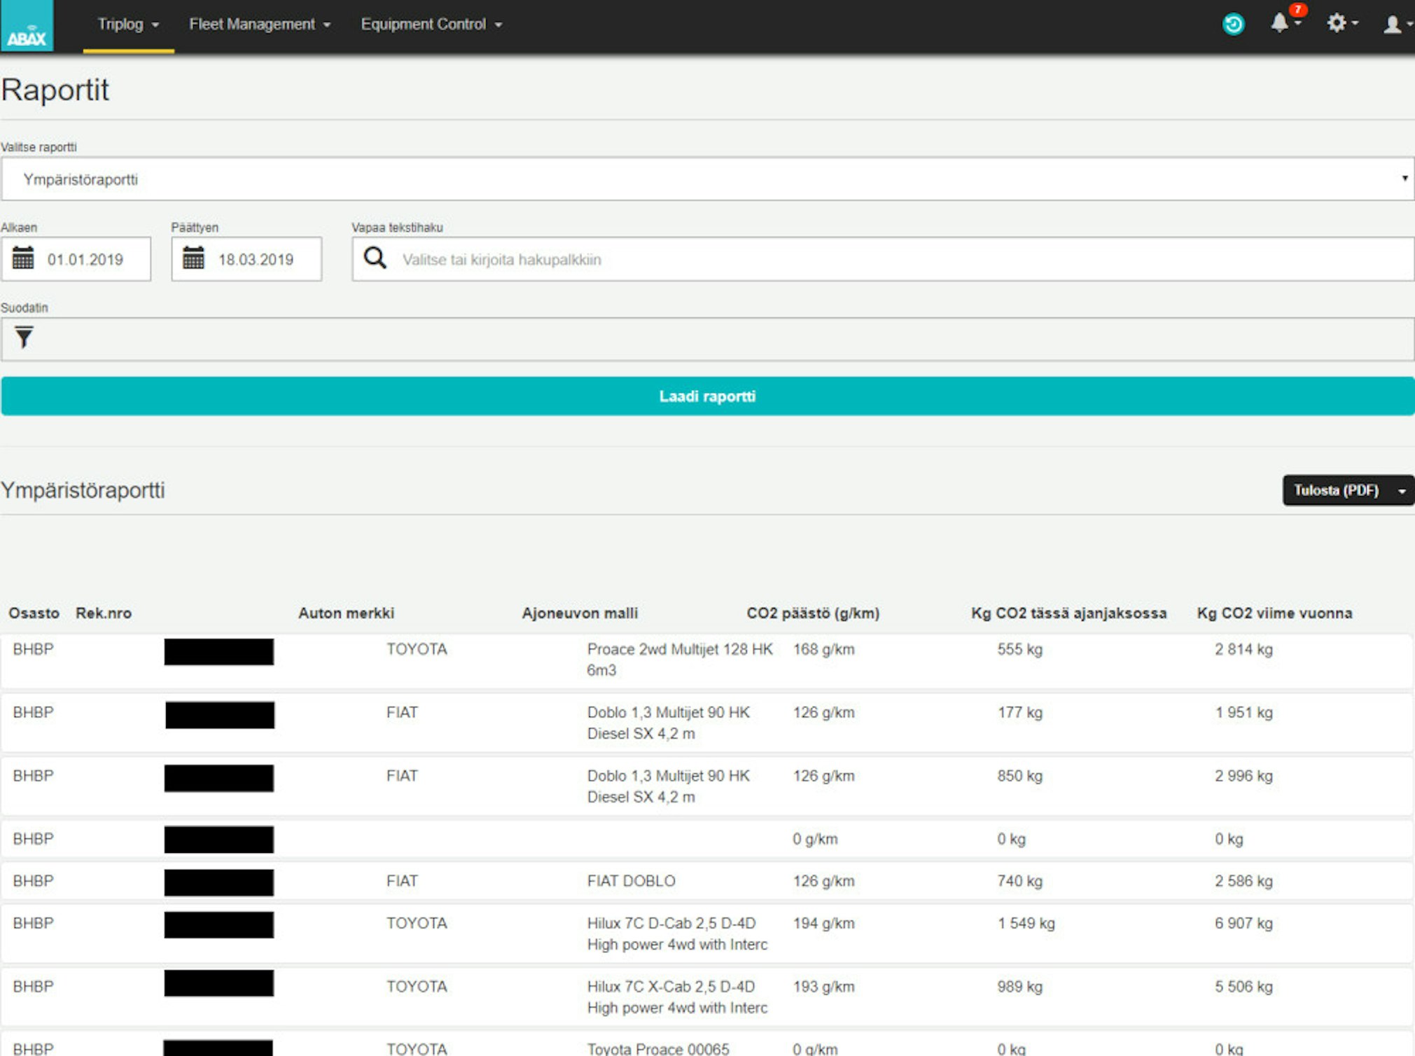
Task: Click the Raportit page heading
Action: tap(55, 90)
